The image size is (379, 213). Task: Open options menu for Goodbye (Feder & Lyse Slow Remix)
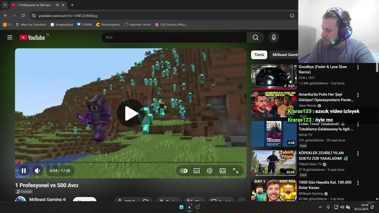coord(358,67)
